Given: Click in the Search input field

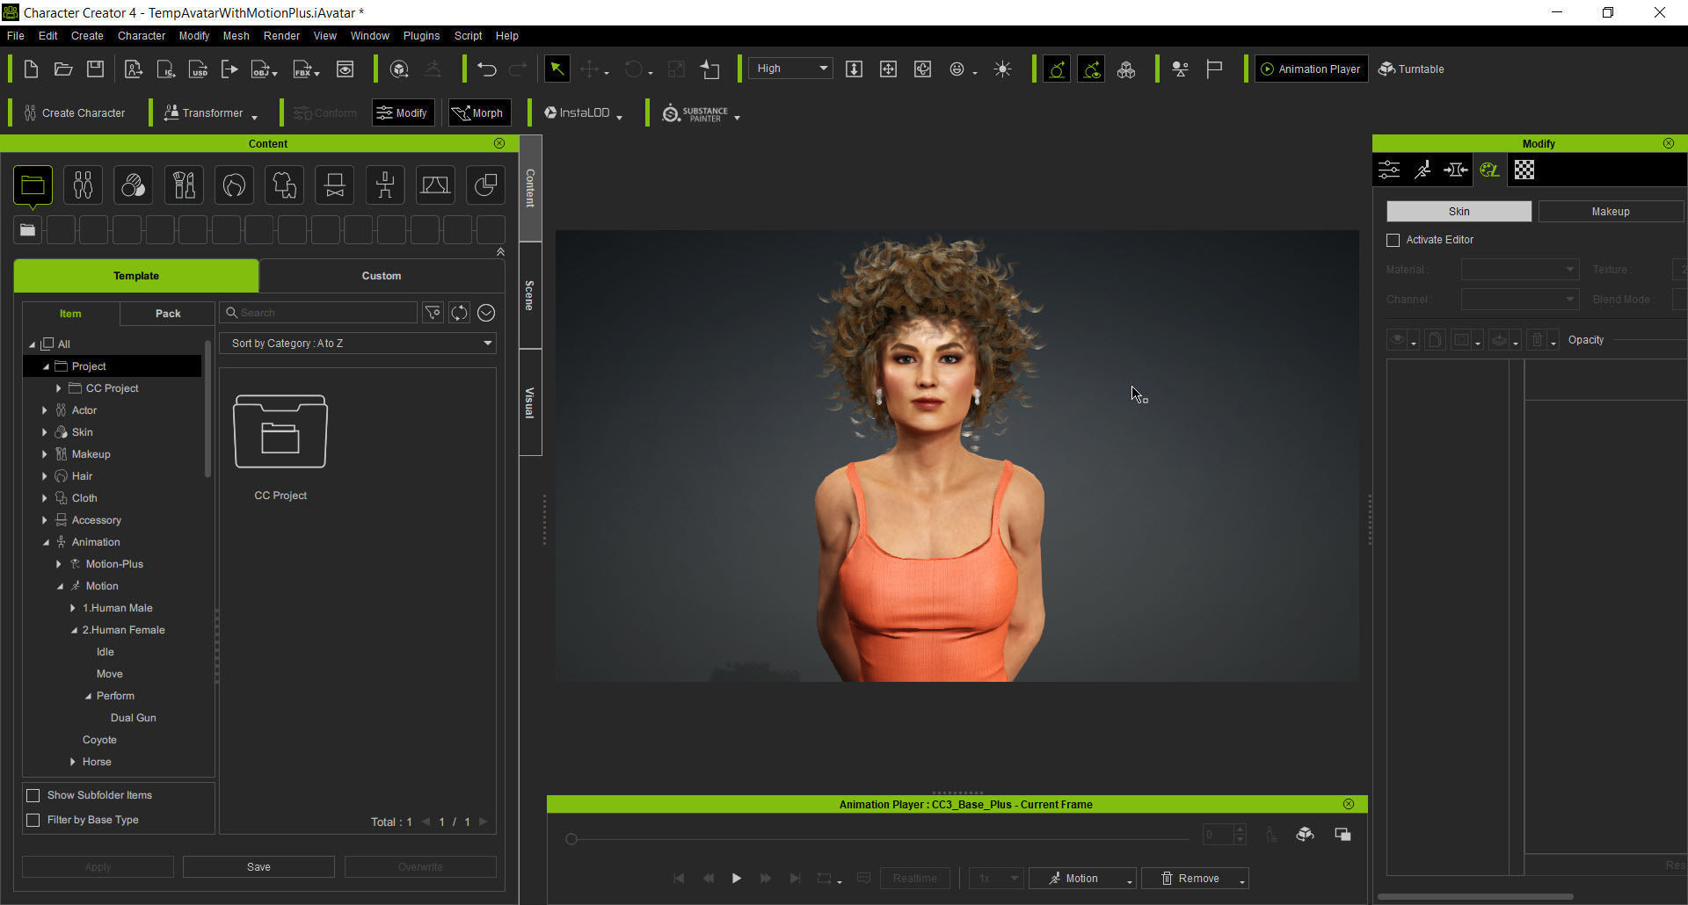Looking at the screenshot, I should 318,313.
